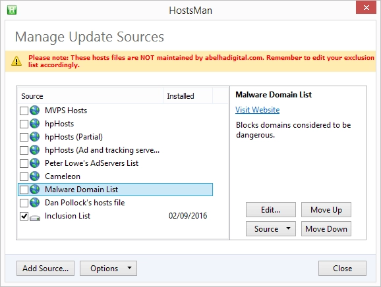Tick the hpHosts (Partial) checkbox
Viewport: 381px width, 287px height.
coord(24,137)
